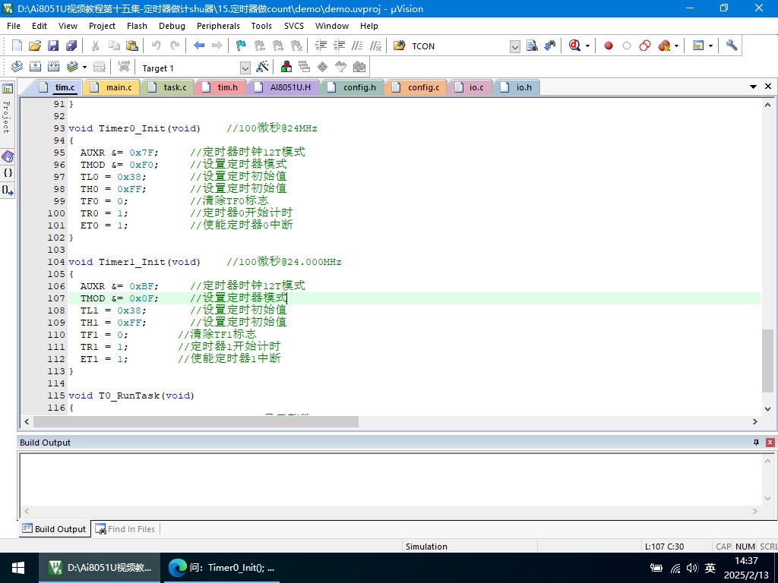Pin the Build Output panel
The height and width of the screenshot is (583, 778).
click(756, 443)
